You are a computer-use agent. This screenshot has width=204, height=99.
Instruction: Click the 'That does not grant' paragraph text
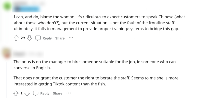pos(96,81)
